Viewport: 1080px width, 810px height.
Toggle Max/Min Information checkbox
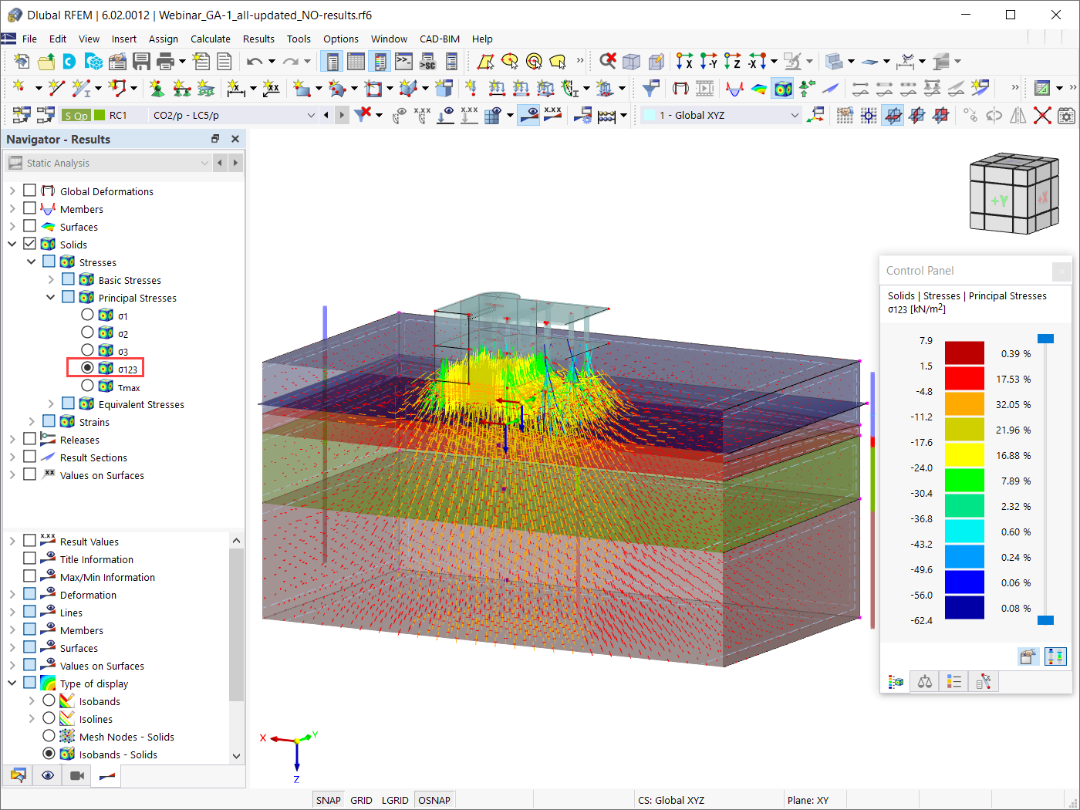click(x=30, y=576)
